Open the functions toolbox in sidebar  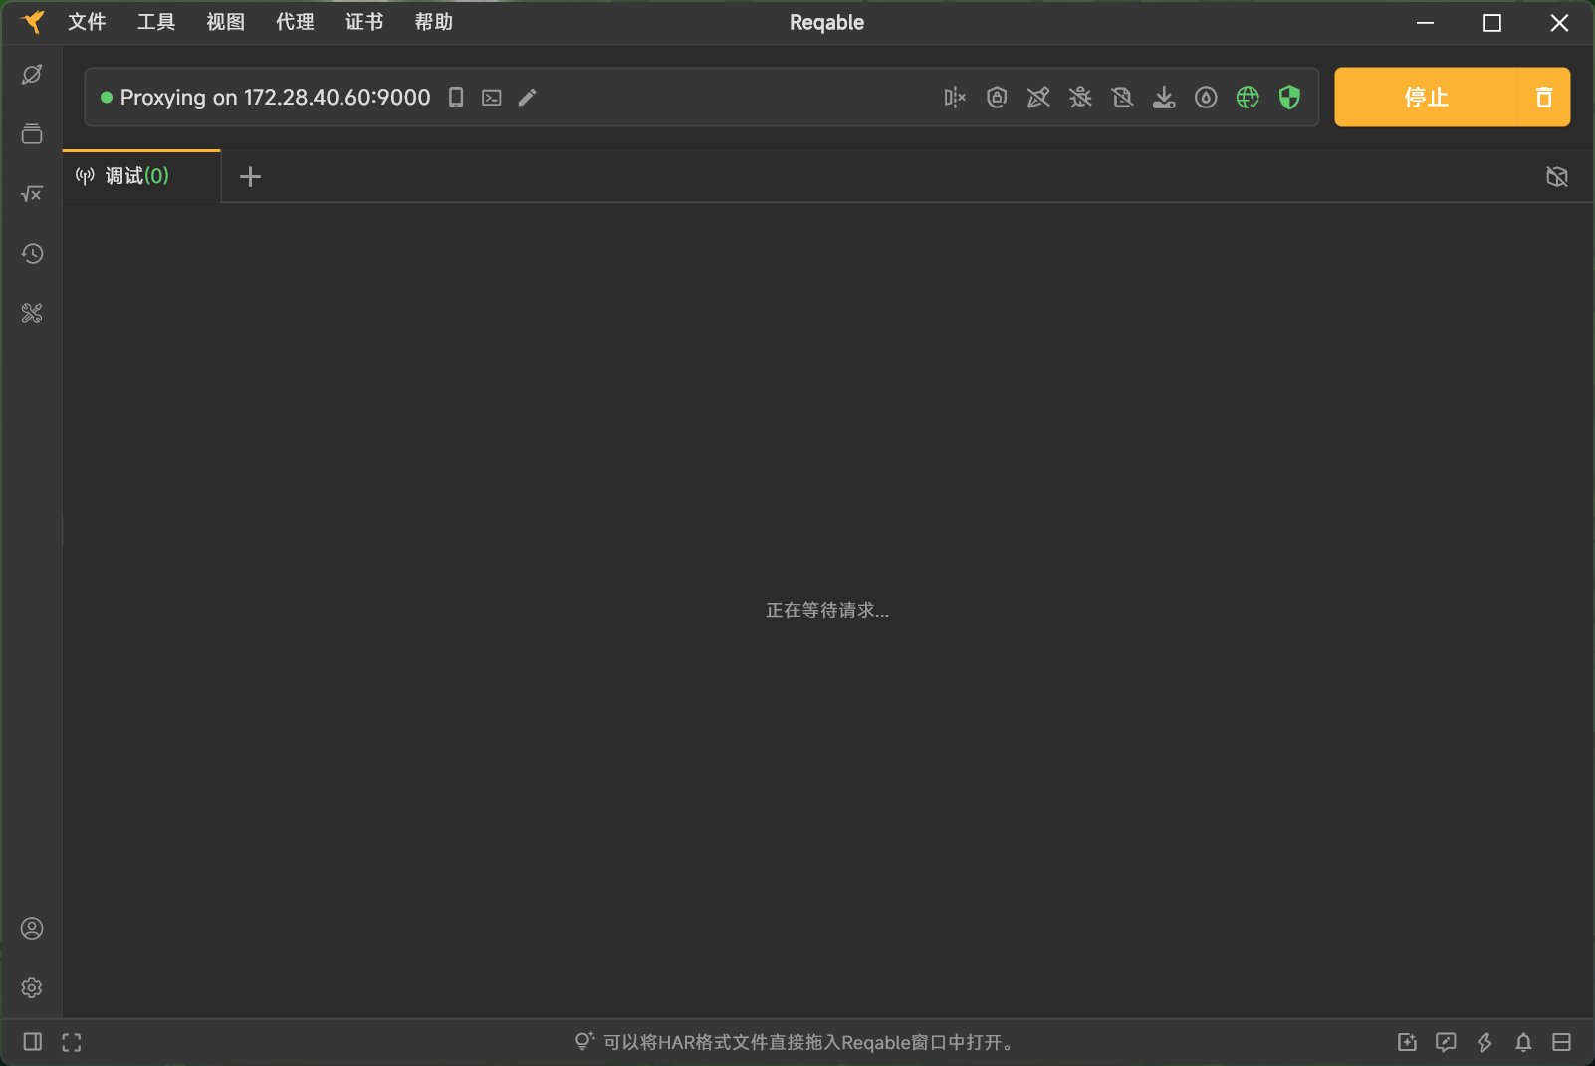coord(31,193)
